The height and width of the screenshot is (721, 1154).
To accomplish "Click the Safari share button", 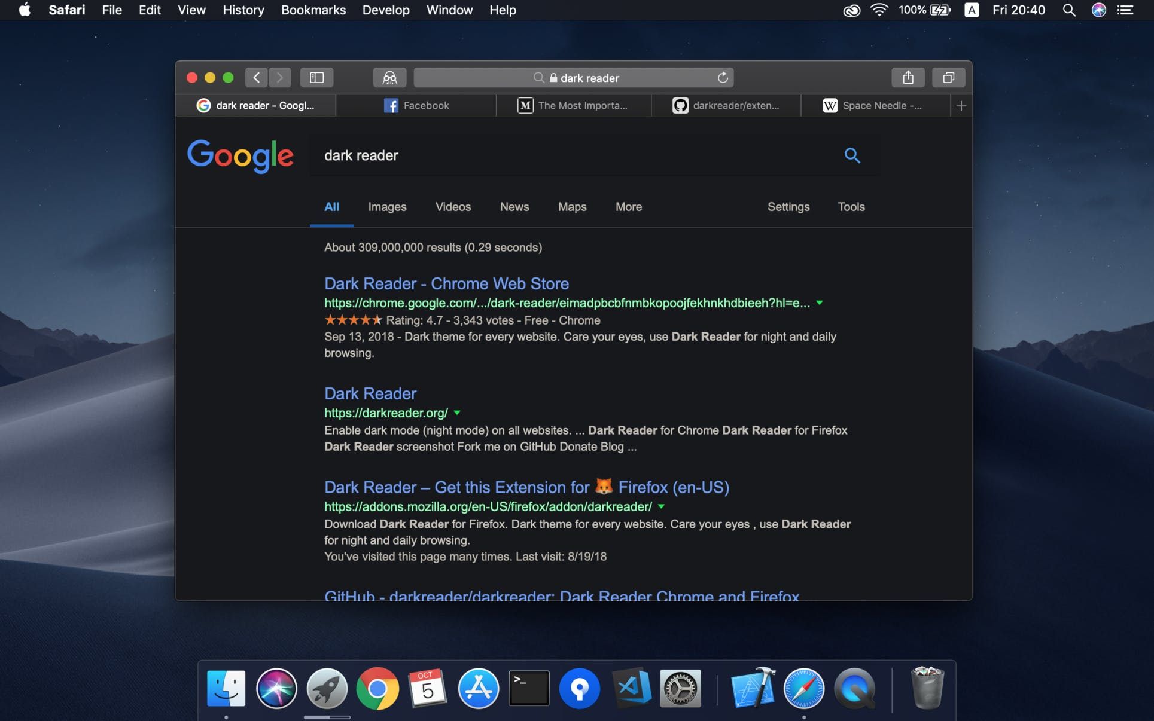I will (x=908, y=77).
